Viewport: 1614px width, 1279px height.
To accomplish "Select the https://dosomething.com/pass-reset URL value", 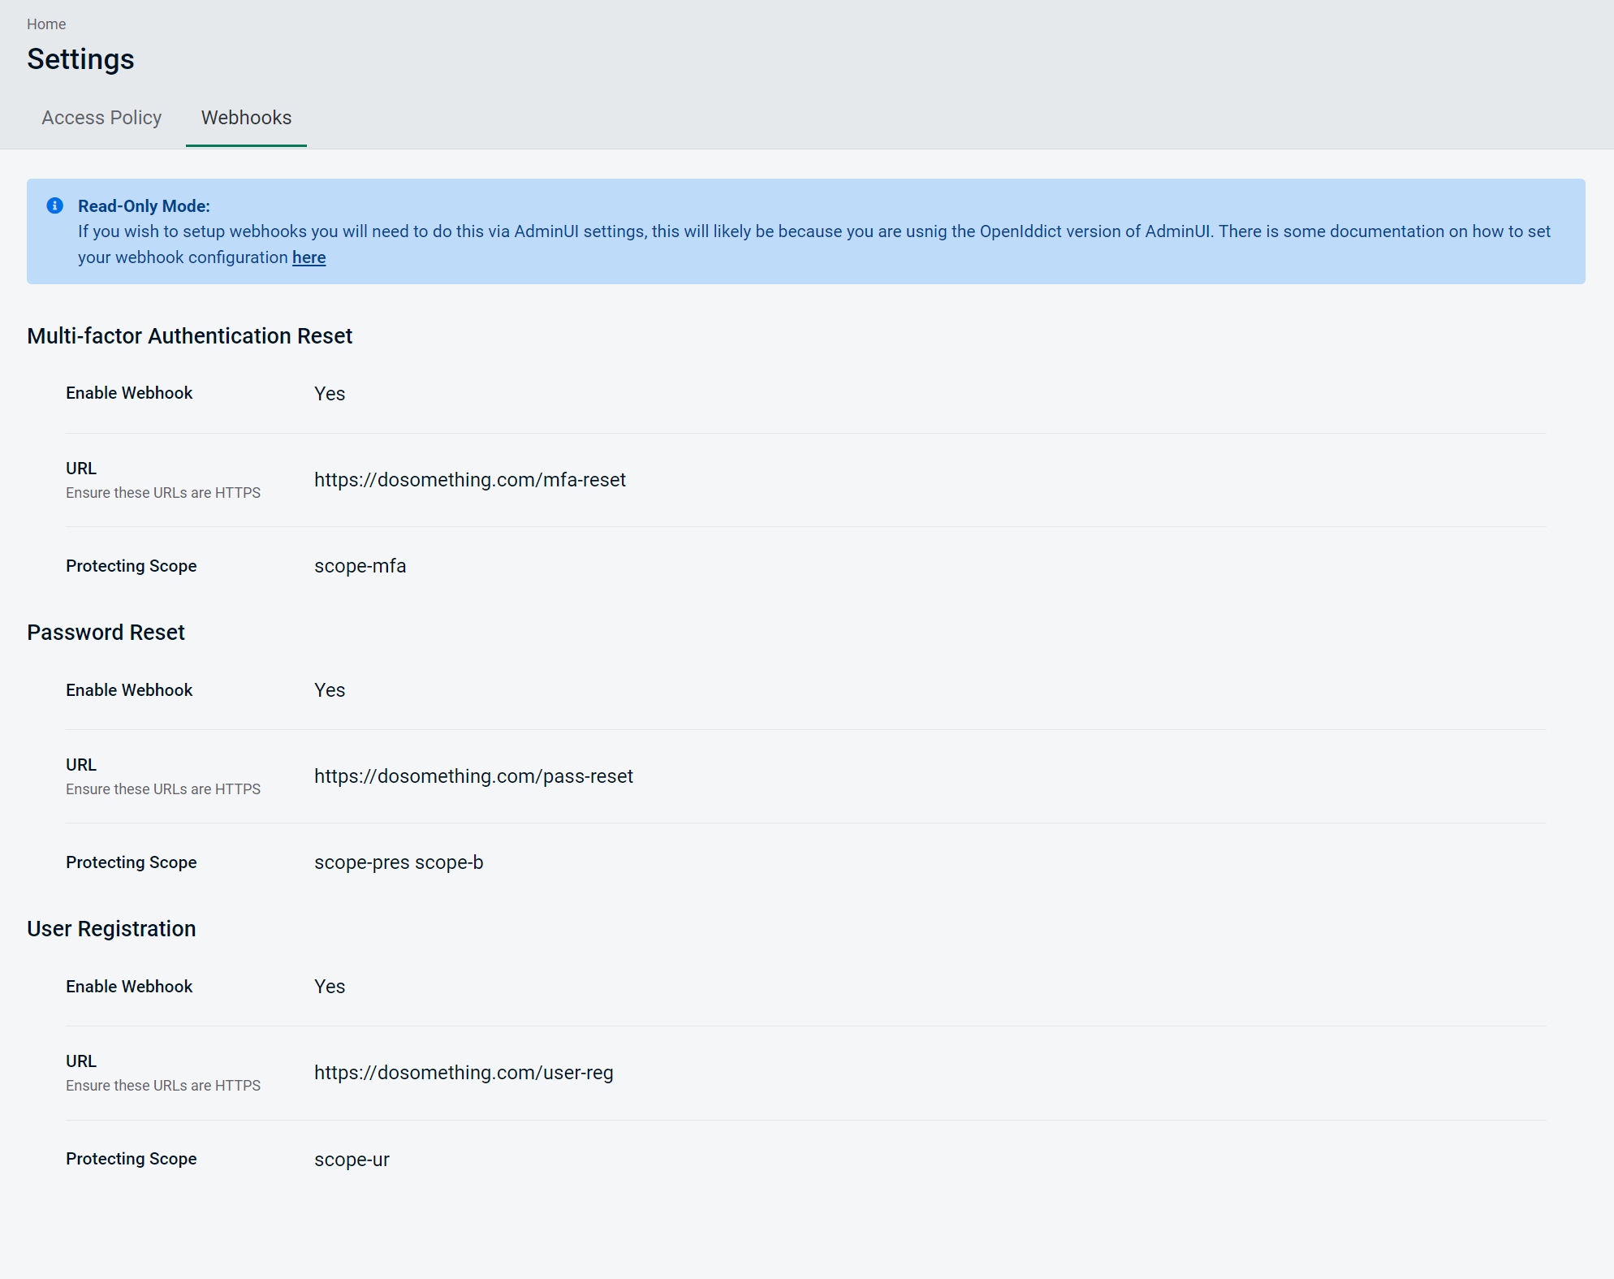I will tap(473, 776).
